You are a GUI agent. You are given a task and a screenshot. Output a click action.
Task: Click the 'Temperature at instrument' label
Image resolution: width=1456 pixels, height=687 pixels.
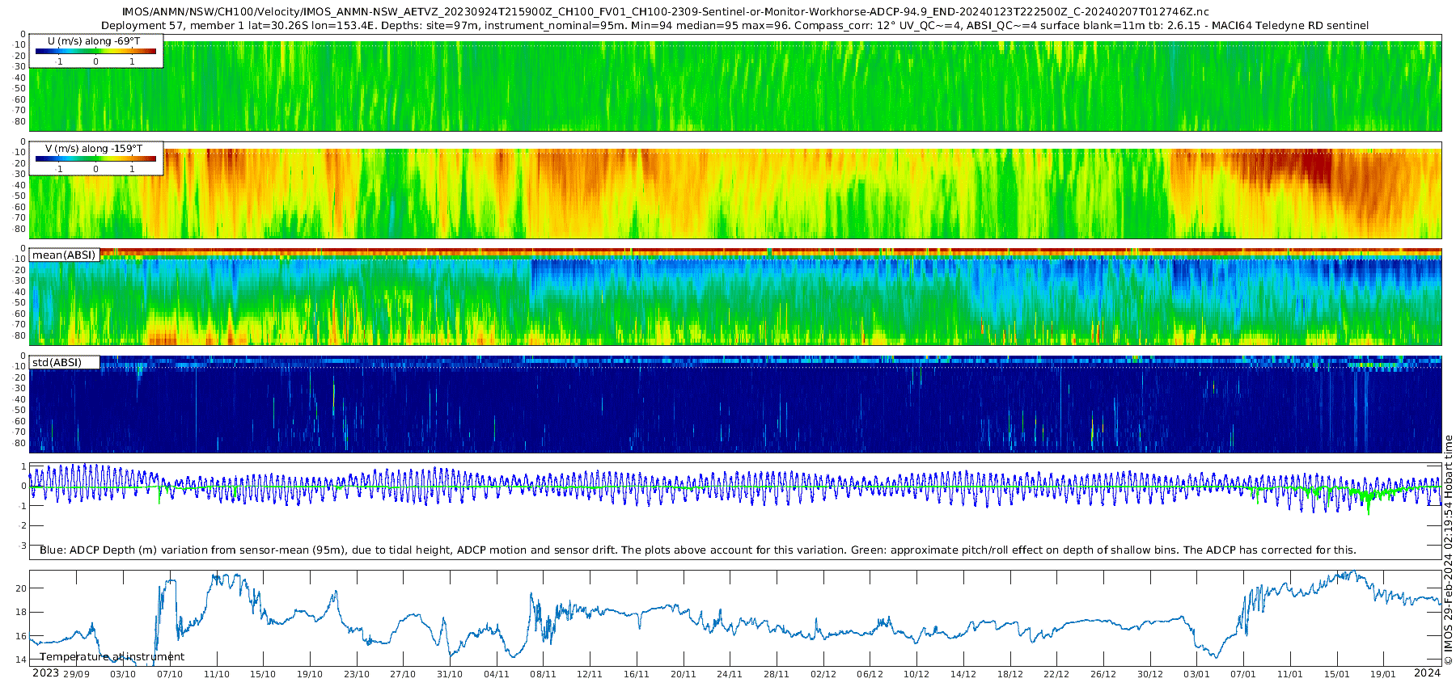(112, 657)
